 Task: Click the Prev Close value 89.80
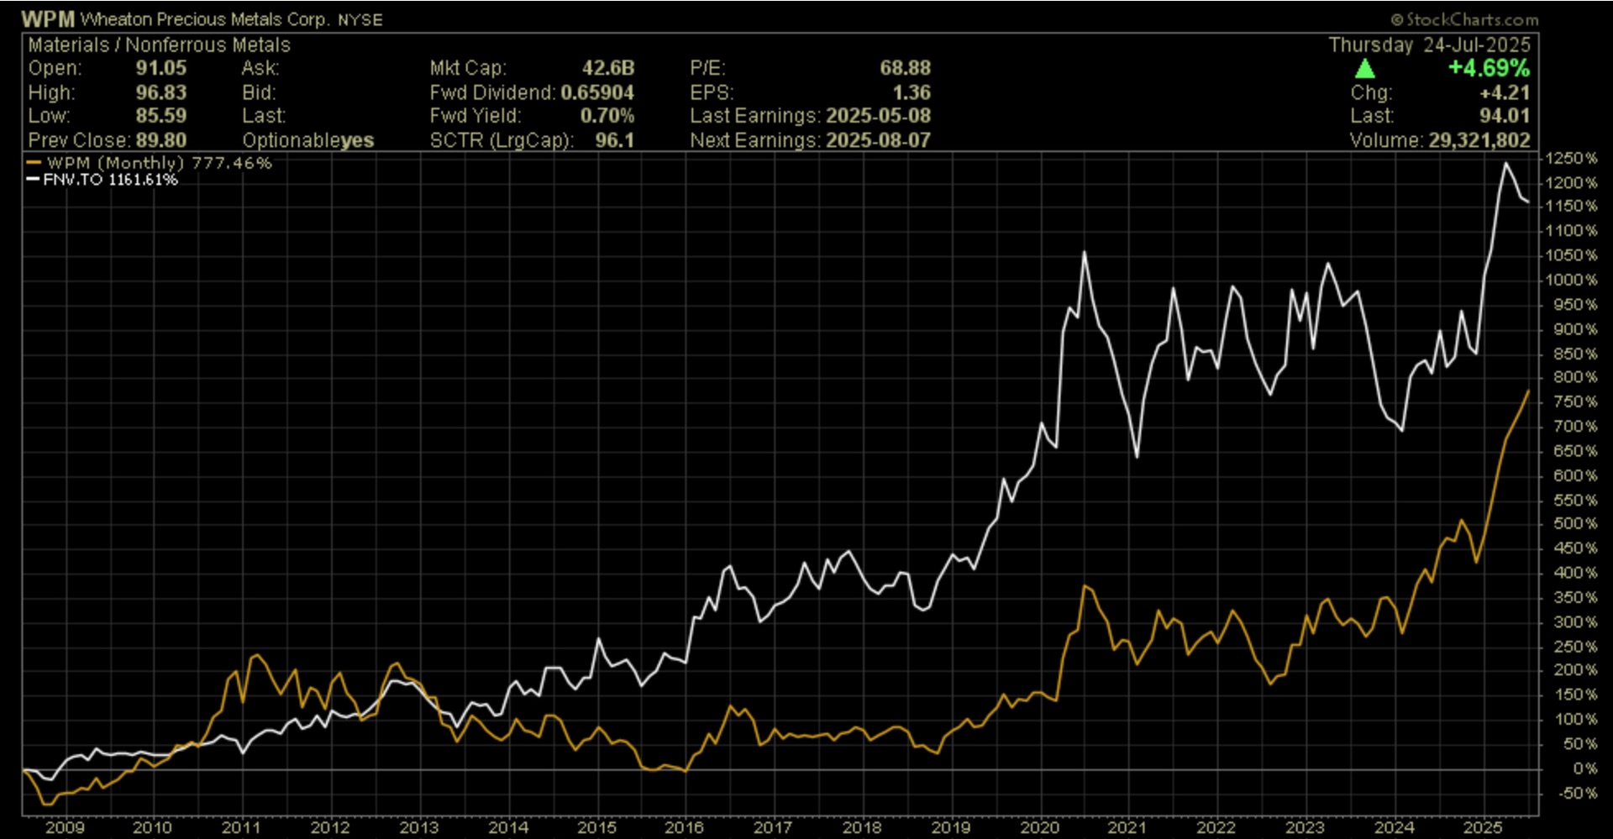(x=161, y=140)
